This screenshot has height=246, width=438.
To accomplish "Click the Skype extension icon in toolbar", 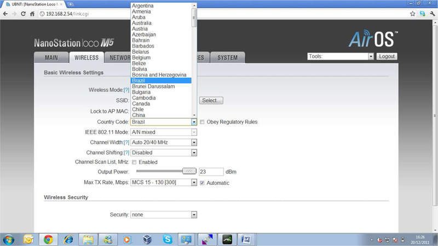I will coord(422,14).
